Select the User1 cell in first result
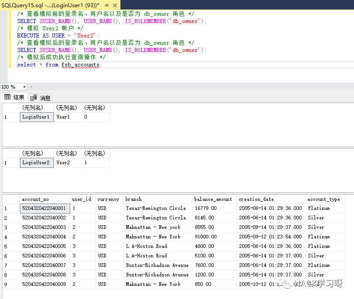354x299 pixels. coord(68,117)
